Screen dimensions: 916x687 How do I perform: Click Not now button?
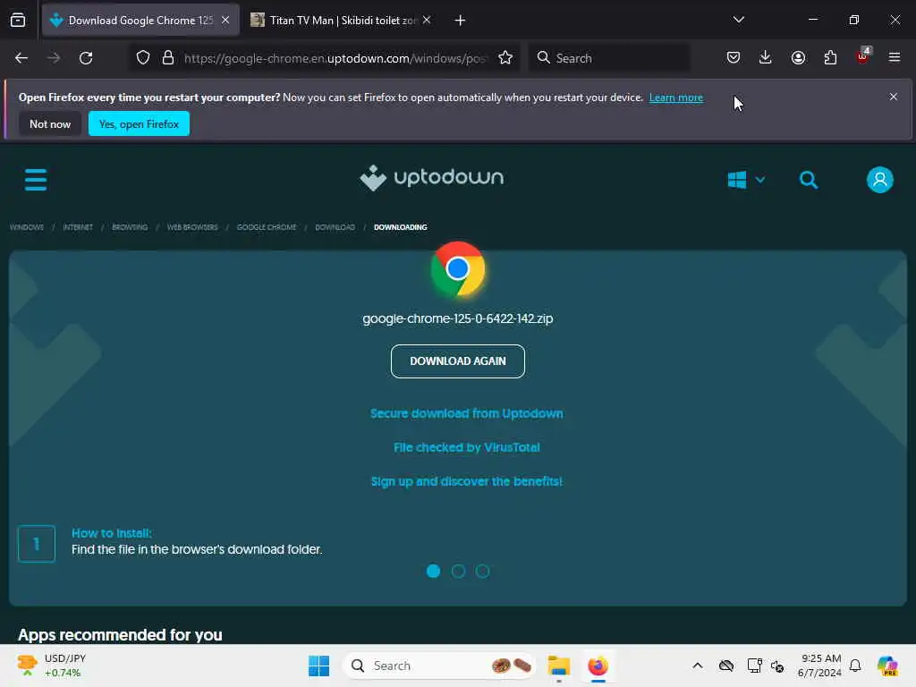click(x=50, y=123)
